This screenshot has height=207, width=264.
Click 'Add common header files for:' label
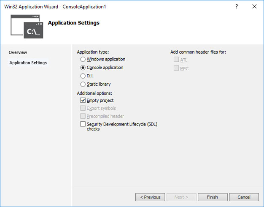click(x=198, y=52)
